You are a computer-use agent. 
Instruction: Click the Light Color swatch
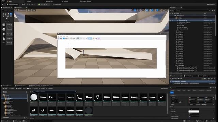click(194, 111)
